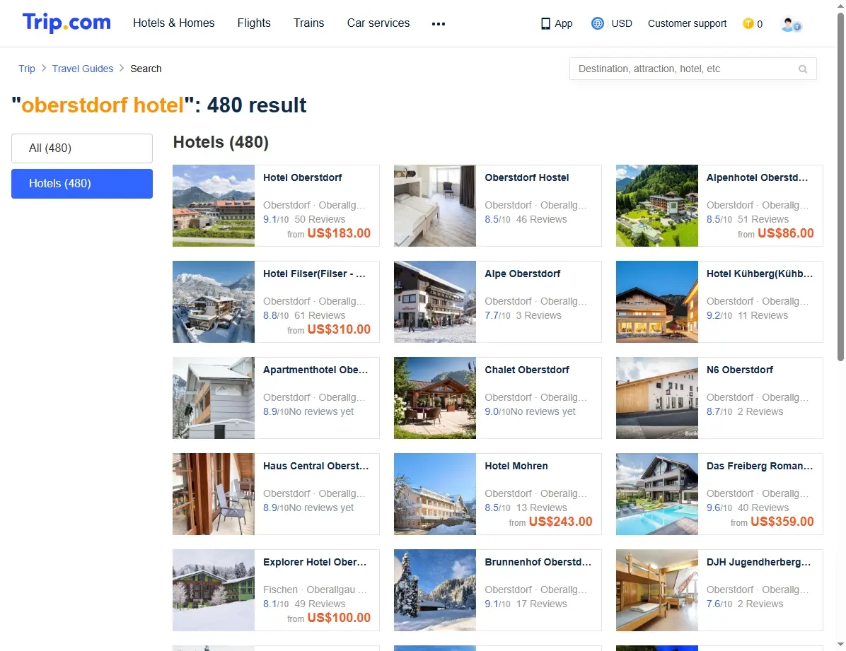Click the US$359.00 price

tap(782, 522)
